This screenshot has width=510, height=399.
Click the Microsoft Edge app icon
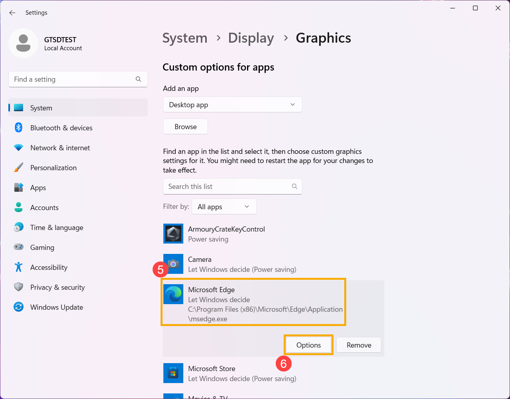click(x=173, y=294)
